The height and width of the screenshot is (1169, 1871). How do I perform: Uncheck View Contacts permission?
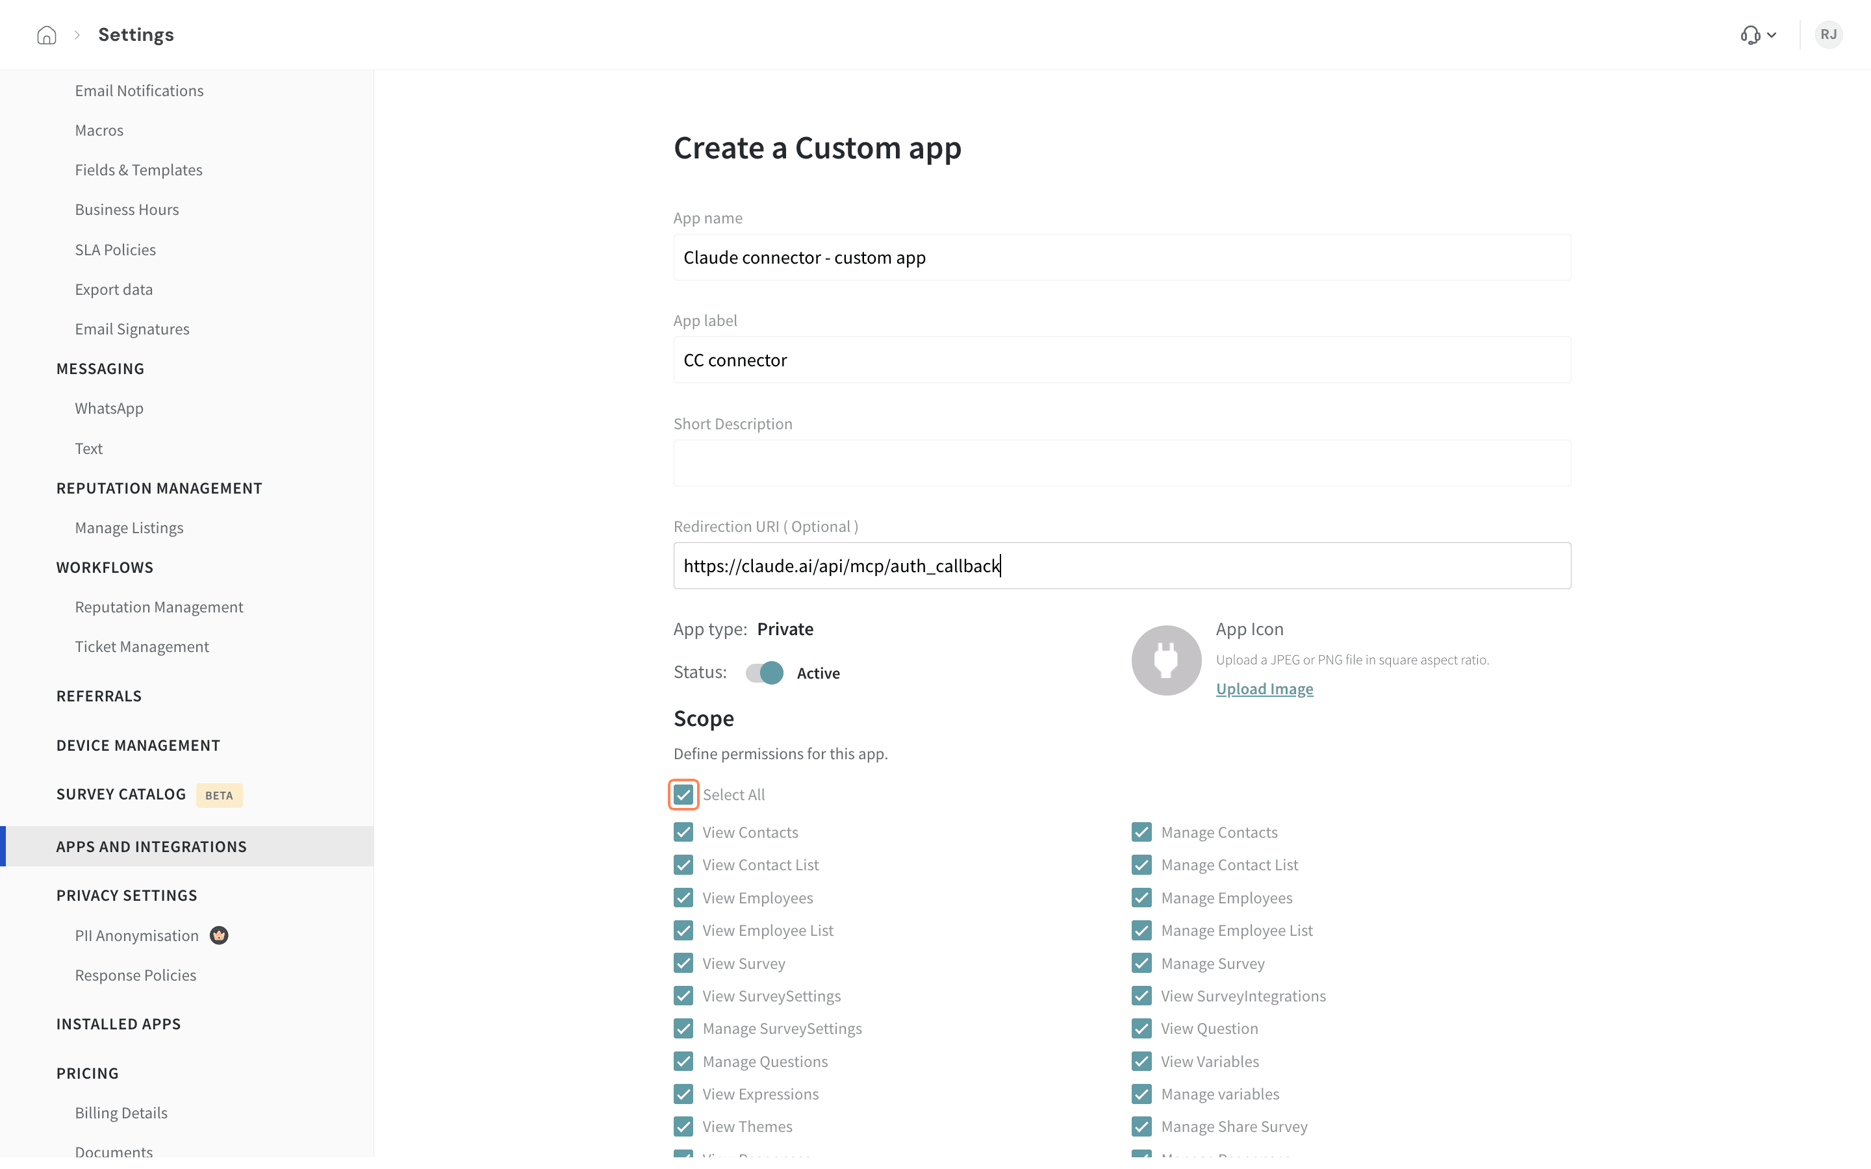[683, 833]
